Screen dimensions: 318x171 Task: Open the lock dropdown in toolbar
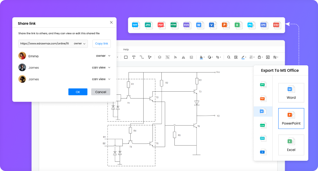[x=260, y=57]
